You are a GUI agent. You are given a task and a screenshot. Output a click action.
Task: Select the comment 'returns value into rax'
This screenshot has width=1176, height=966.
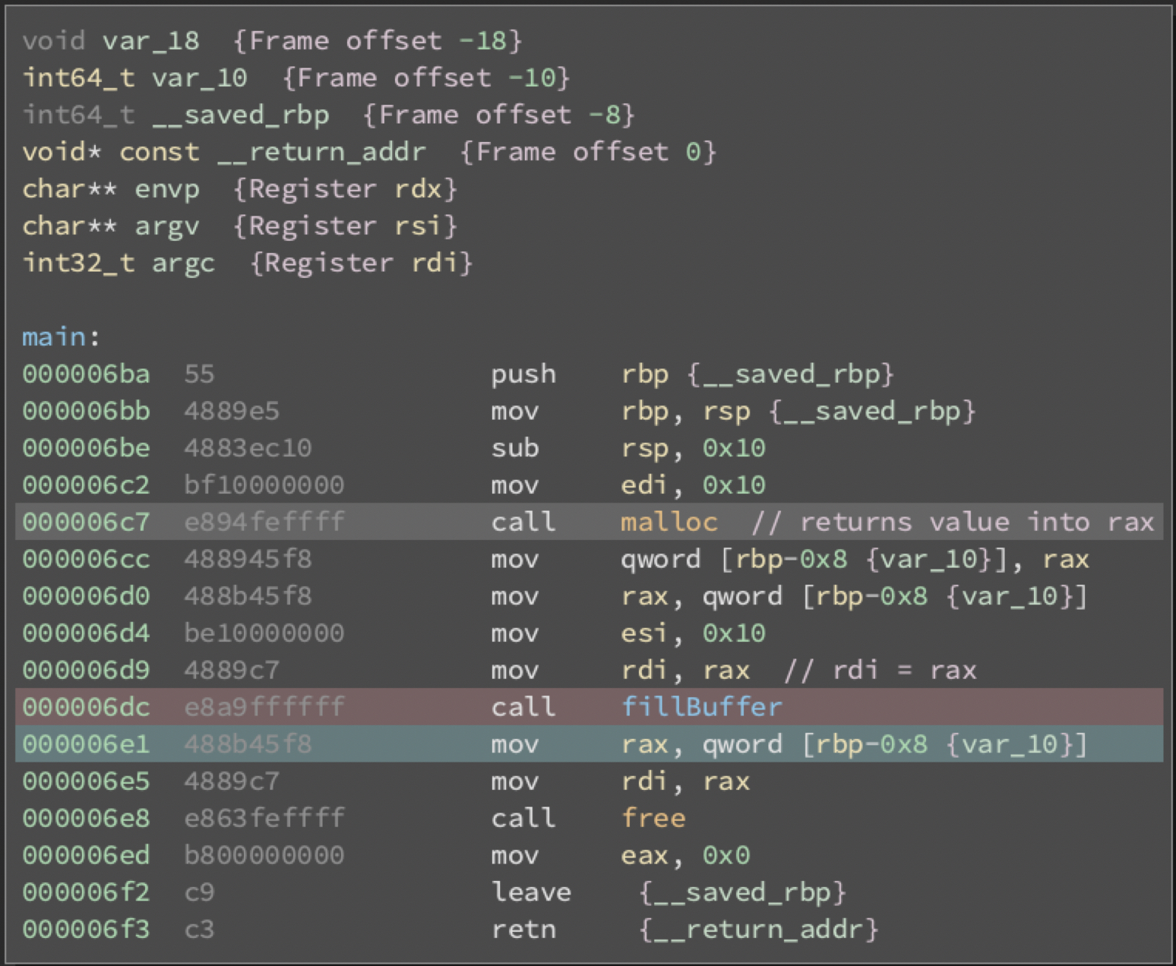[x=953, y=522]
